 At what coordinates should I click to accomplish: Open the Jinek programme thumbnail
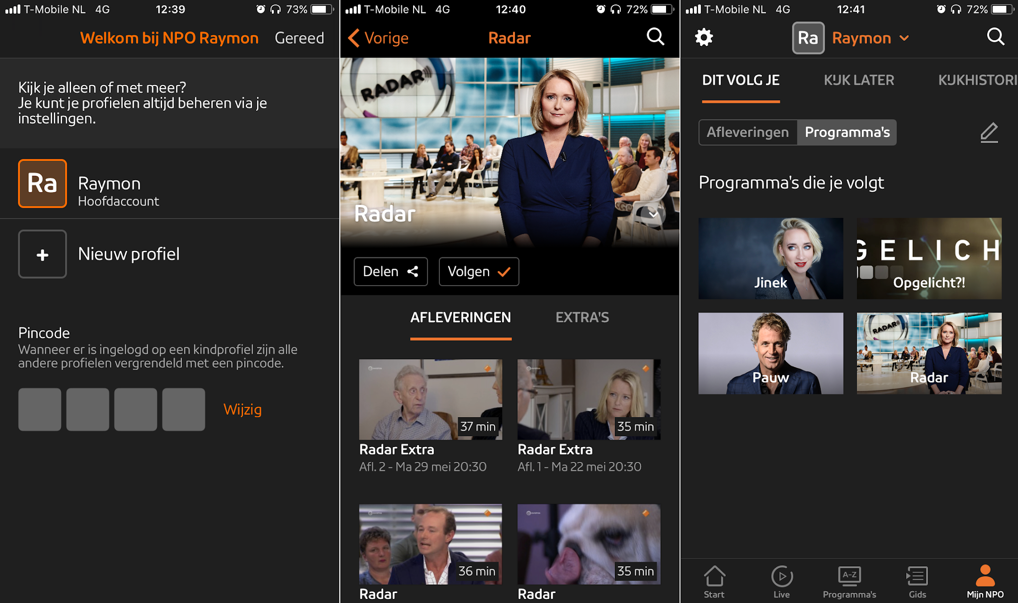[770, 258]
